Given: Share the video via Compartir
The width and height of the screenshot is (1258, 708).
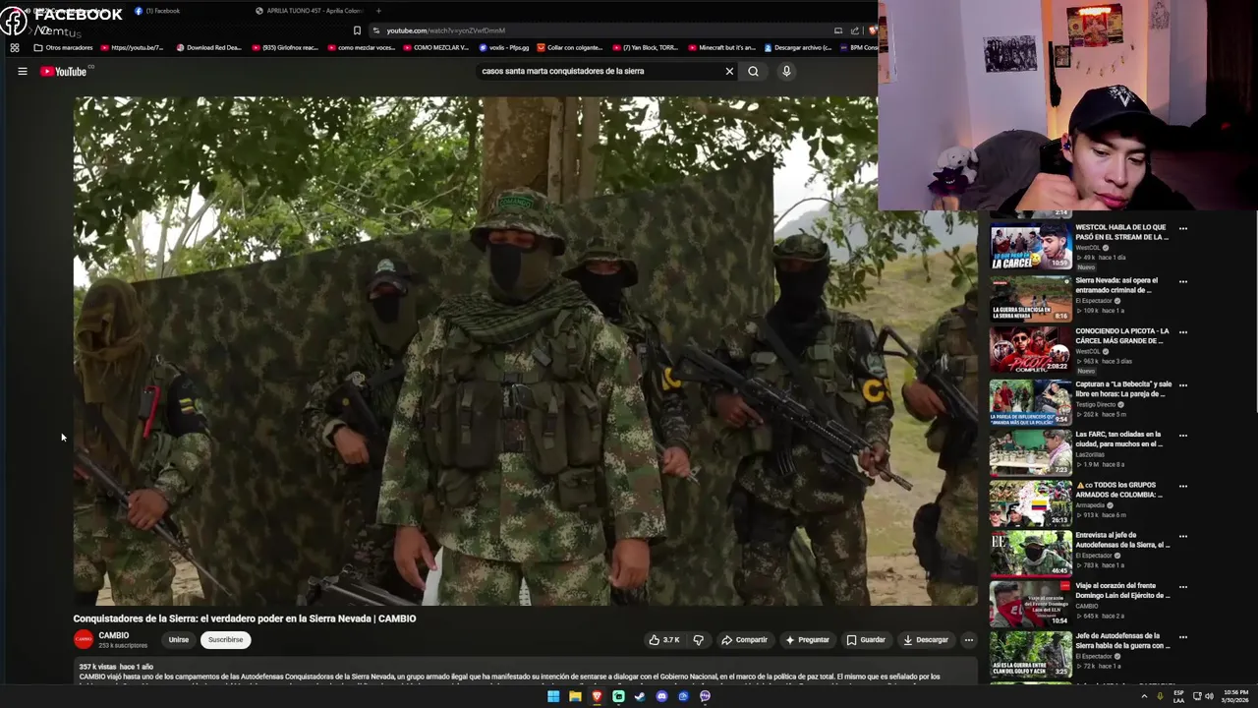Looking at the screenshot, I should point(744,640).
